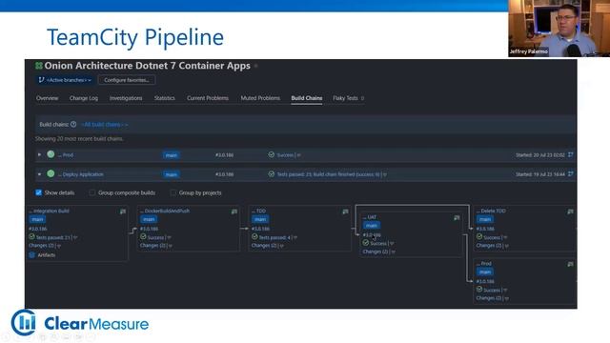Click success check icon in TDD card
The image size is (610, 343).
pyautogui.click(x=254, y=236)
